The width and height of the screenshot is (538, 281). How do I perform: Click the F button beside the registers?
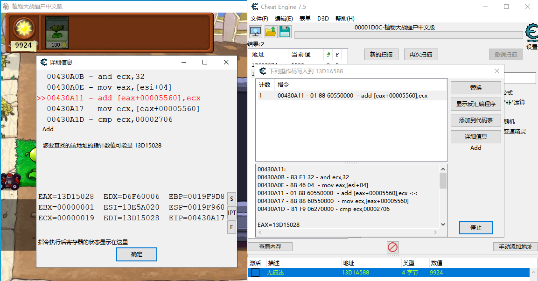pos(231,227)
